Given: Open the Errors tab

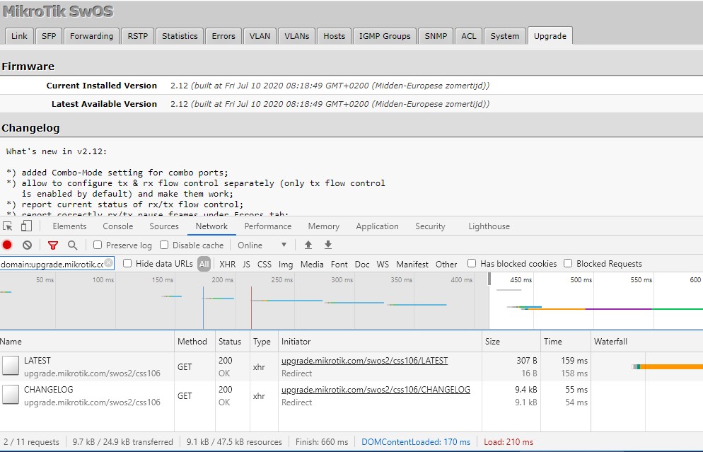Looking at the screenshot, I should point(223,36).
